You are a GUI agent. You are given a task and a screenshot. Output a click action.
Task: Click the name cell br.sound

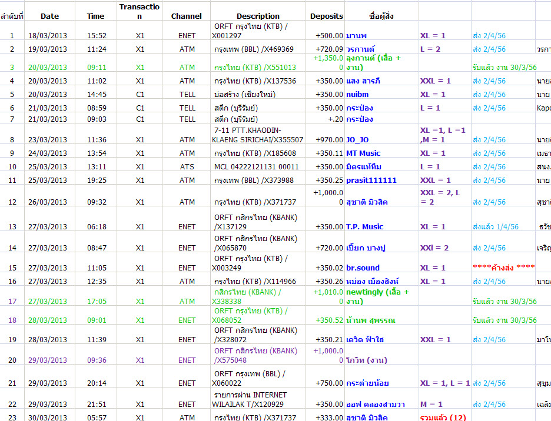[381, 263]
